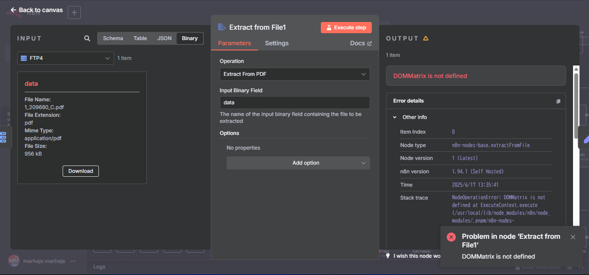Switch input view to Binary

tap(190, 38)
